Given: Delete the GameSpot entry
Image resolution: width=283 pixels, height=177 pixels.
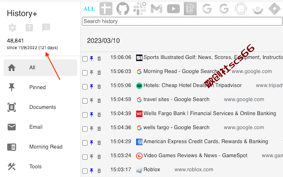Looking at the screenshot, I should (x=99, y=157).
